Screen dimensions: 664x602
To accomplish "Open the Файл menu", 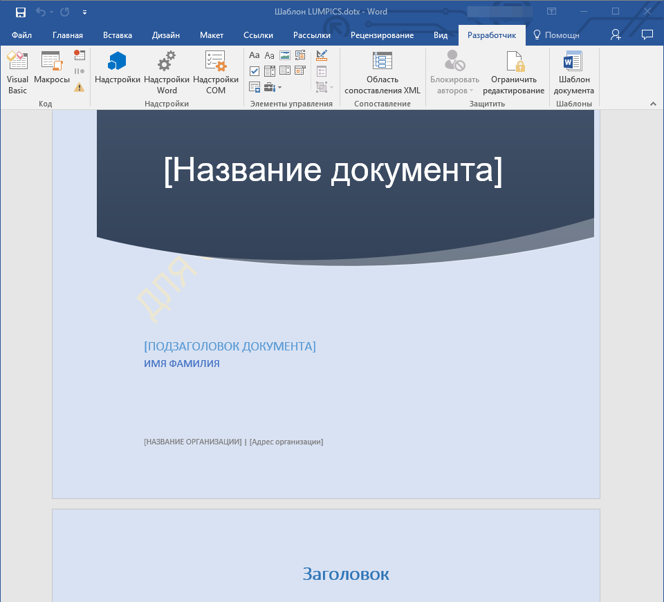I will [x=21, y=35].
